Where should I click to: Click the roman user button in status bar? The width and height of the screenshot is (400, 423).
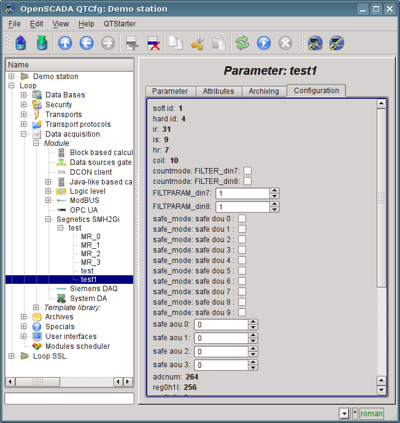pyautogui.click(x=371, y=413)
